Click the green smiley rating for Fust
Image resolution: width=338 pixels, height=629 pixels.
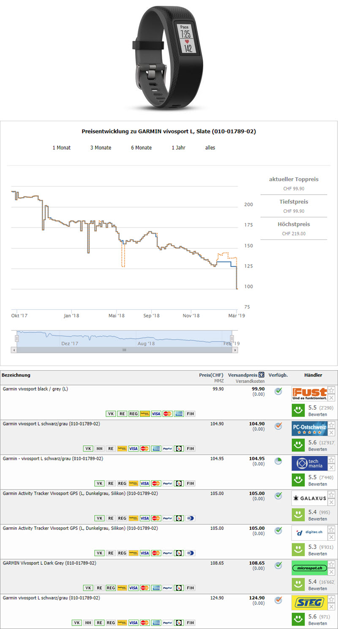coord(298,410)
